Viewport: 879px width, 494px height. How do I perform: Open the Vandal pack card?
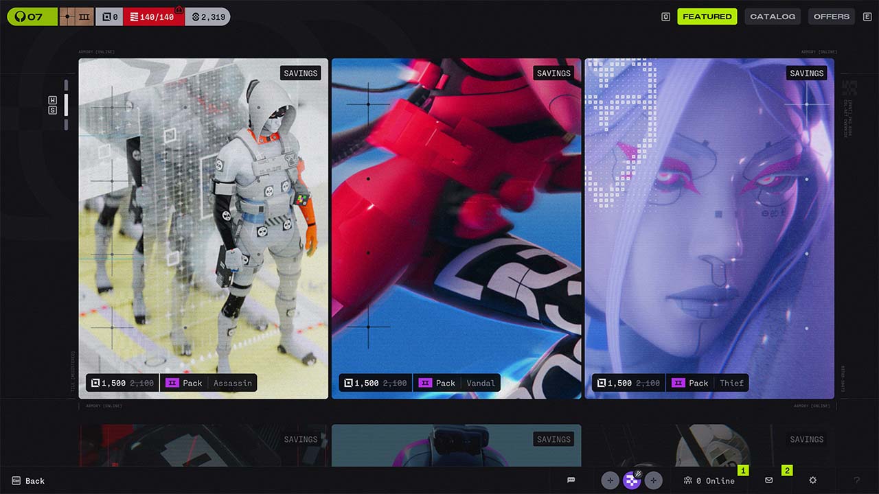[456, 228]
